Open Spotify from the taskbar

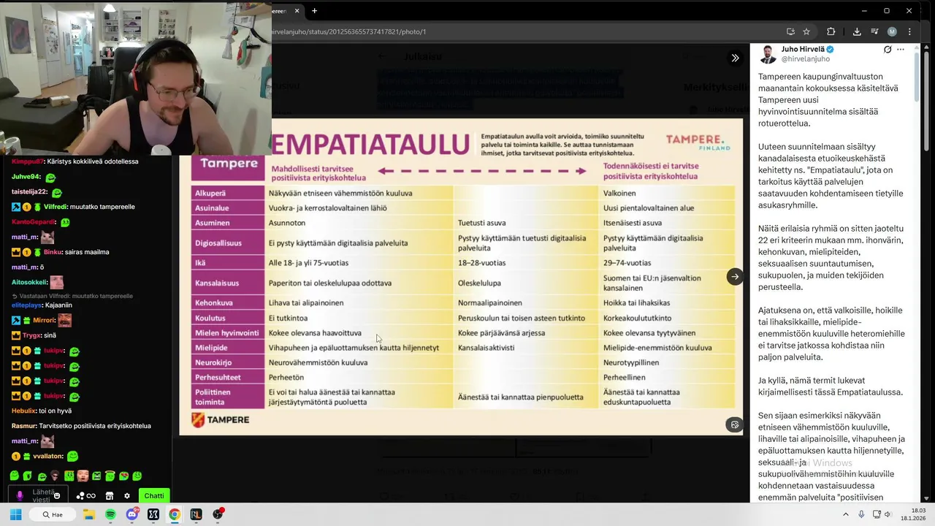coord(110,514)
